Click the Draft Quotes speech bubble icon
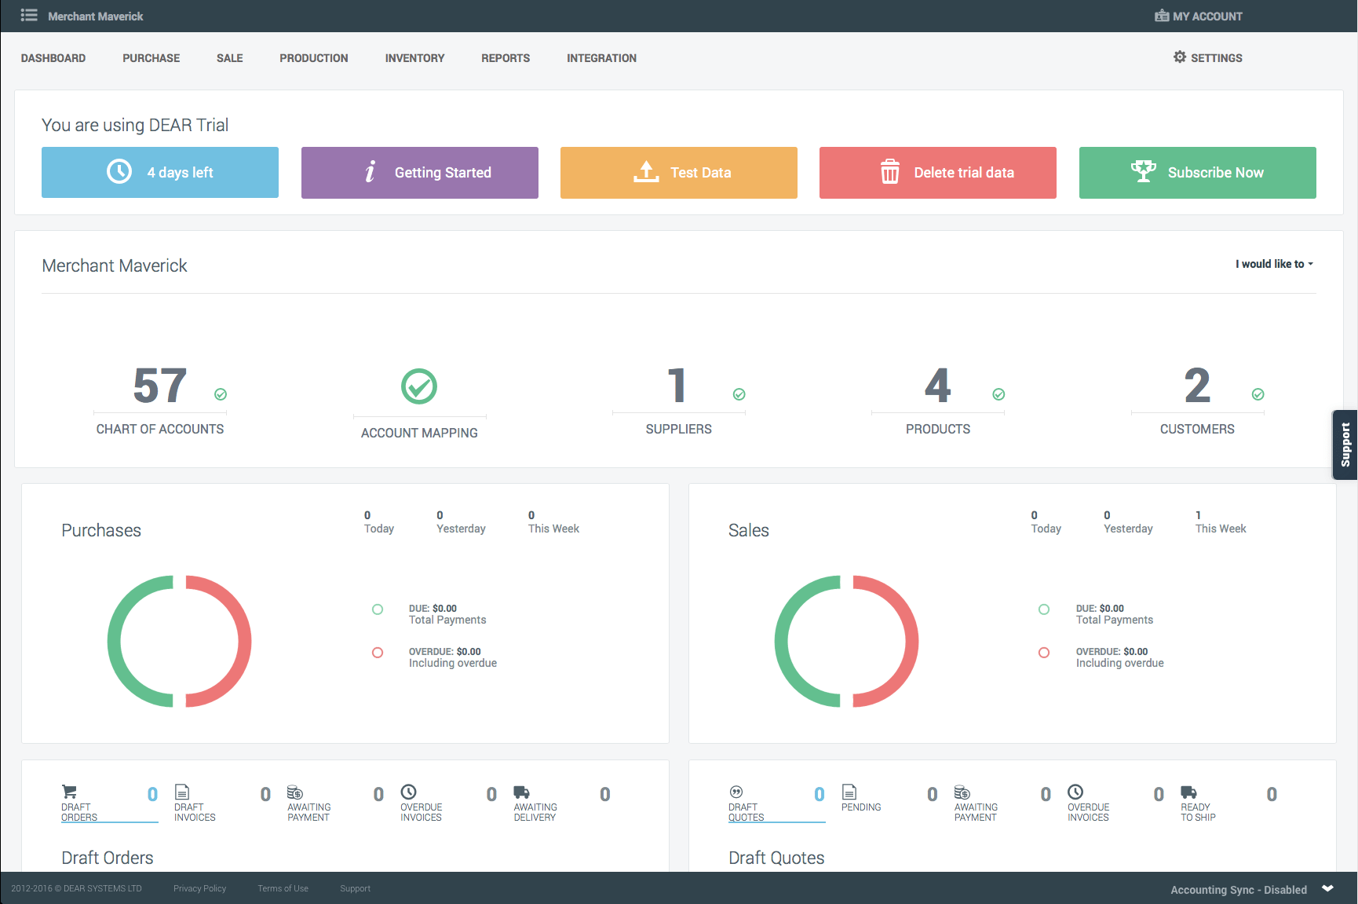 tap(736, 792)
